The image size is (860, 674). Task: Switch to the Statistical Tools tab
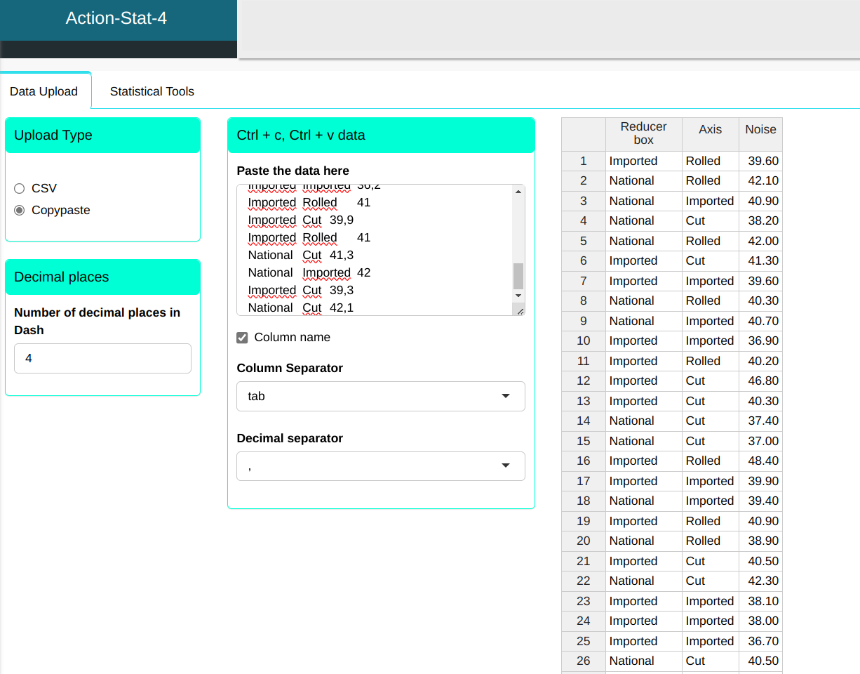(x=152, y=91)
